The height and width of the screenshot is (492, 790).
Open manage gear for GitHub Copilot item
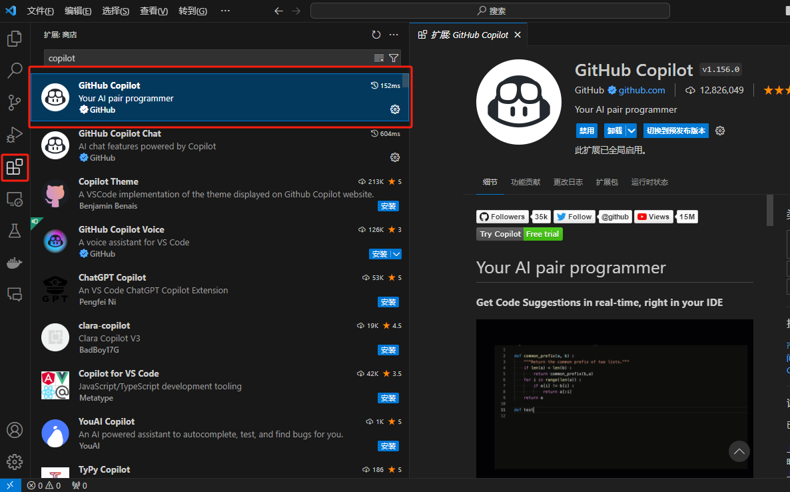[x=395, y=109]
